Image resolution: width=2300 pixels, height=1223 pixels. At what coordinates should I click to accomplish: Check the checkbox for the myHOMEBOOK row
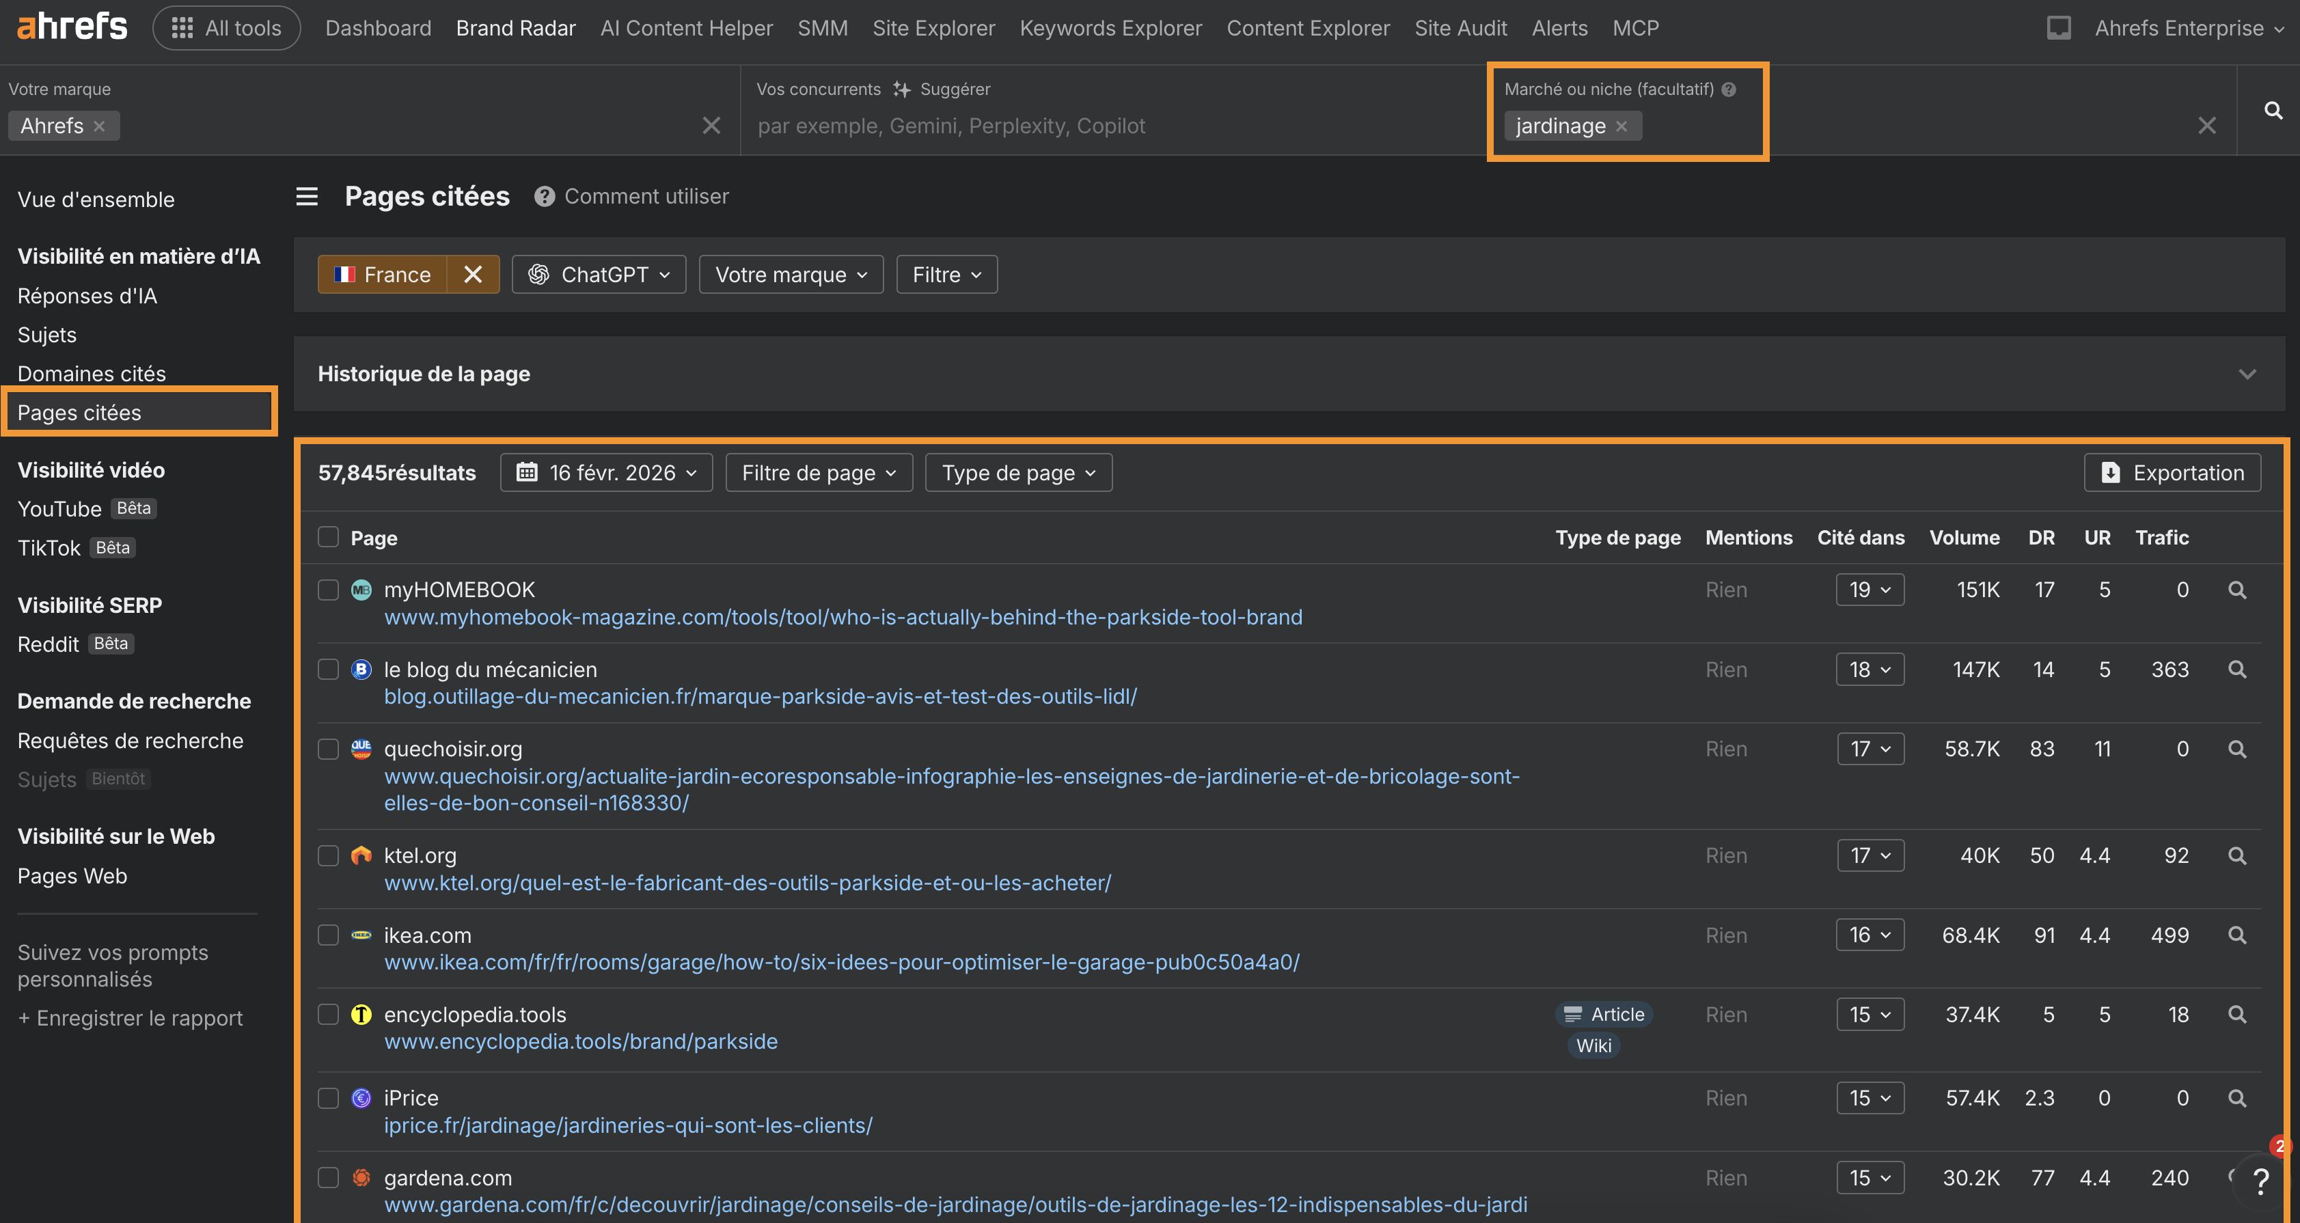[x=329, y=589]
